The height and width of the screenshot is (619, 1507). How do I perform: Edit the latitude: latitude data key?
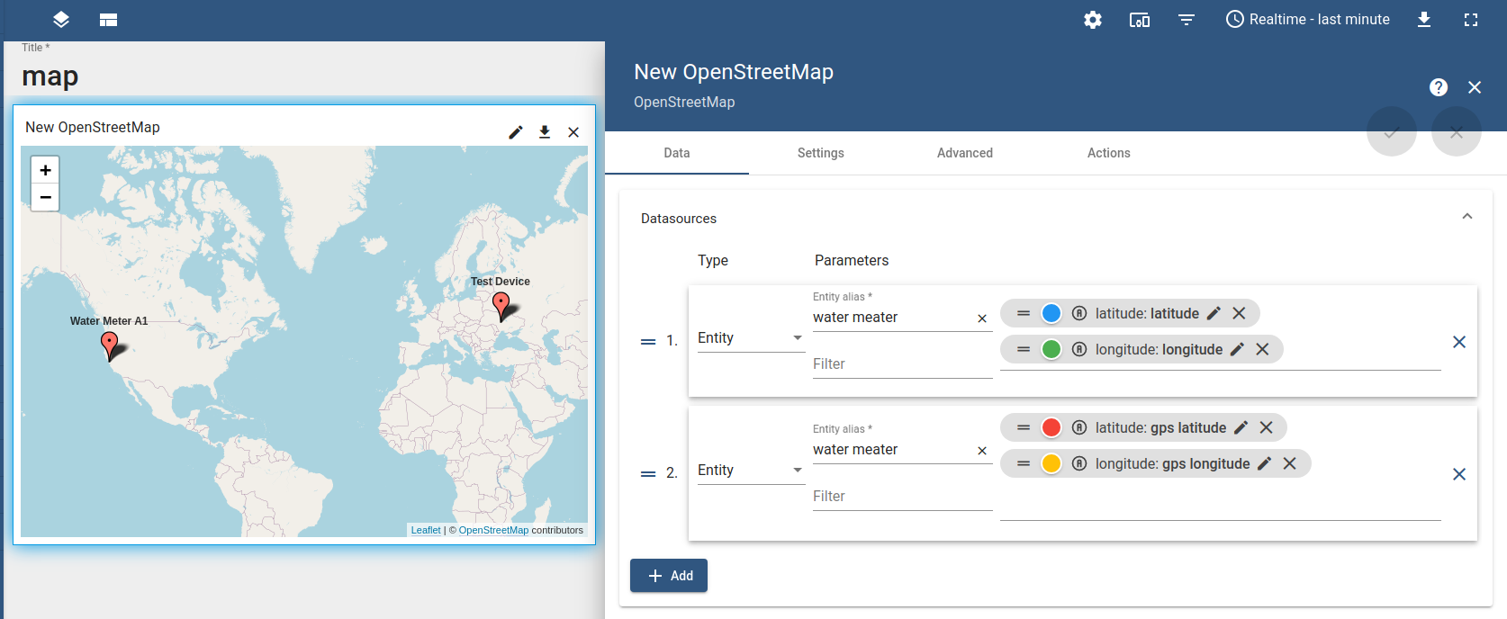[x=1214, y=313]
